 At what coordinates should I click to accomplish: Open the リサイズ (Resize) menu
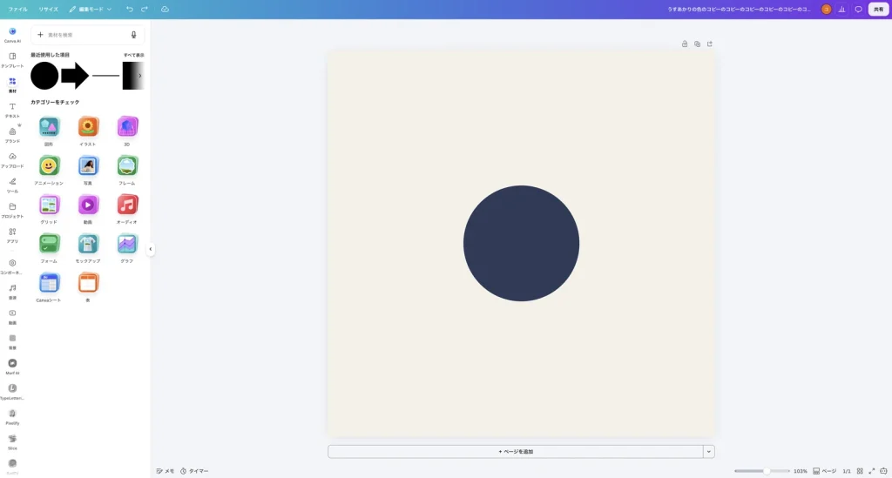point(49,9)
